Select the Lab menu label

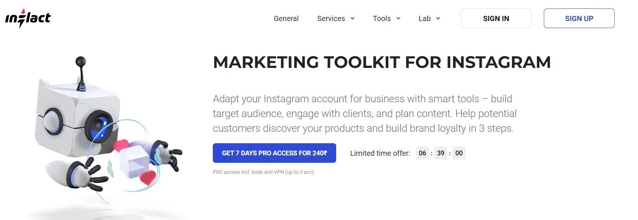(x=424, y=18)
